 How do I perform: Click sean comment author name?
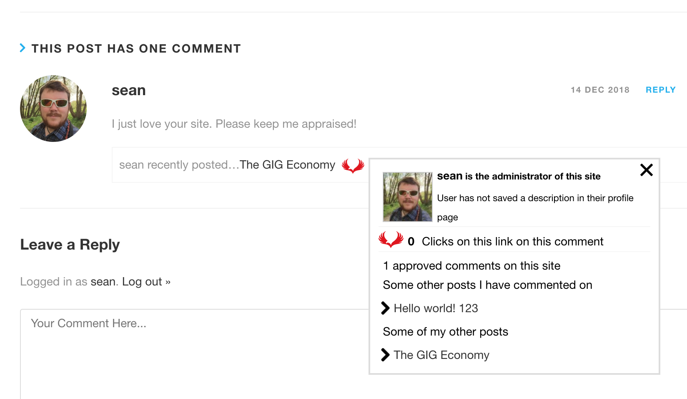[129, 90]
